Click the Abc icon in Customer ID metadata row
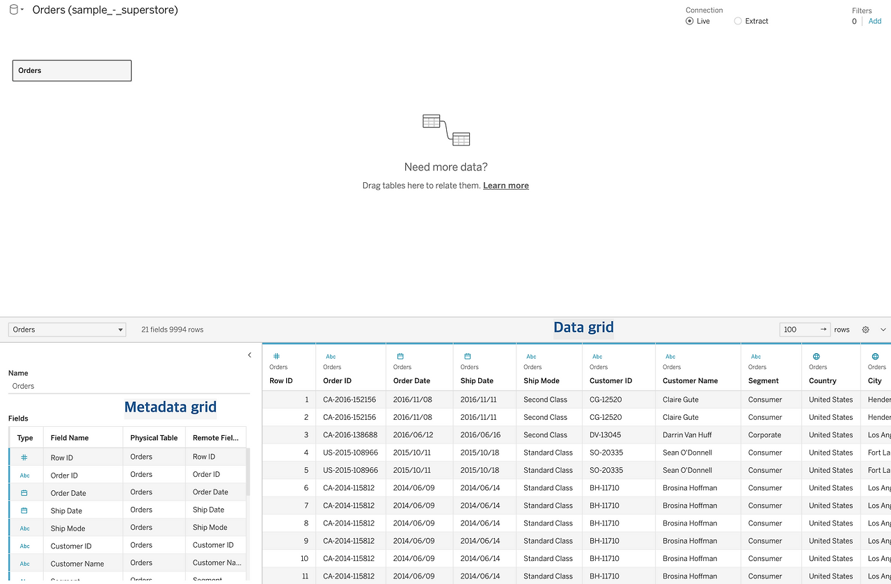 [25, 546]
